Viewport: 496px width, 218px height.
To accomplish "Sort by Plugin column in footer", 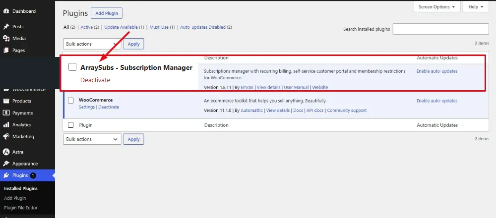I will (x=86, y=125).
